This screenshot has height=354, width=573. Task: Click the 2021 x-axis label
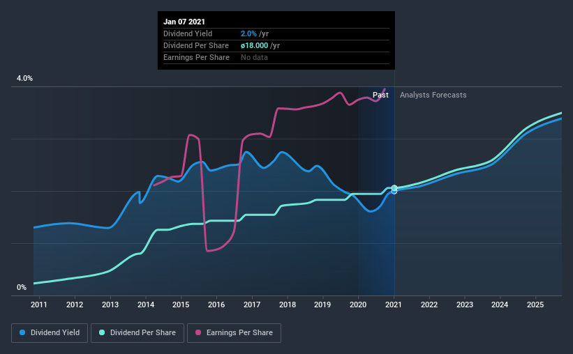tap(393, 305)
